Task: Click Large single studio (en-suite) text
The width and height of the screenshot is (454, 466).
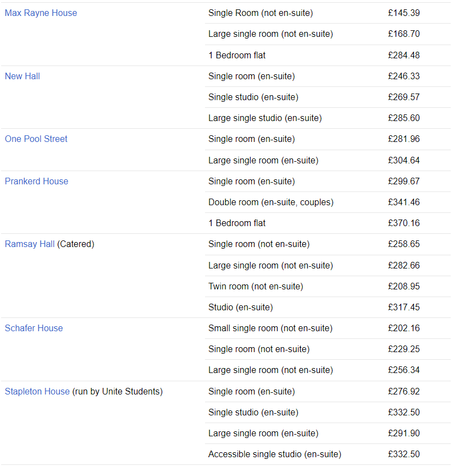Action: pos(265,118)
